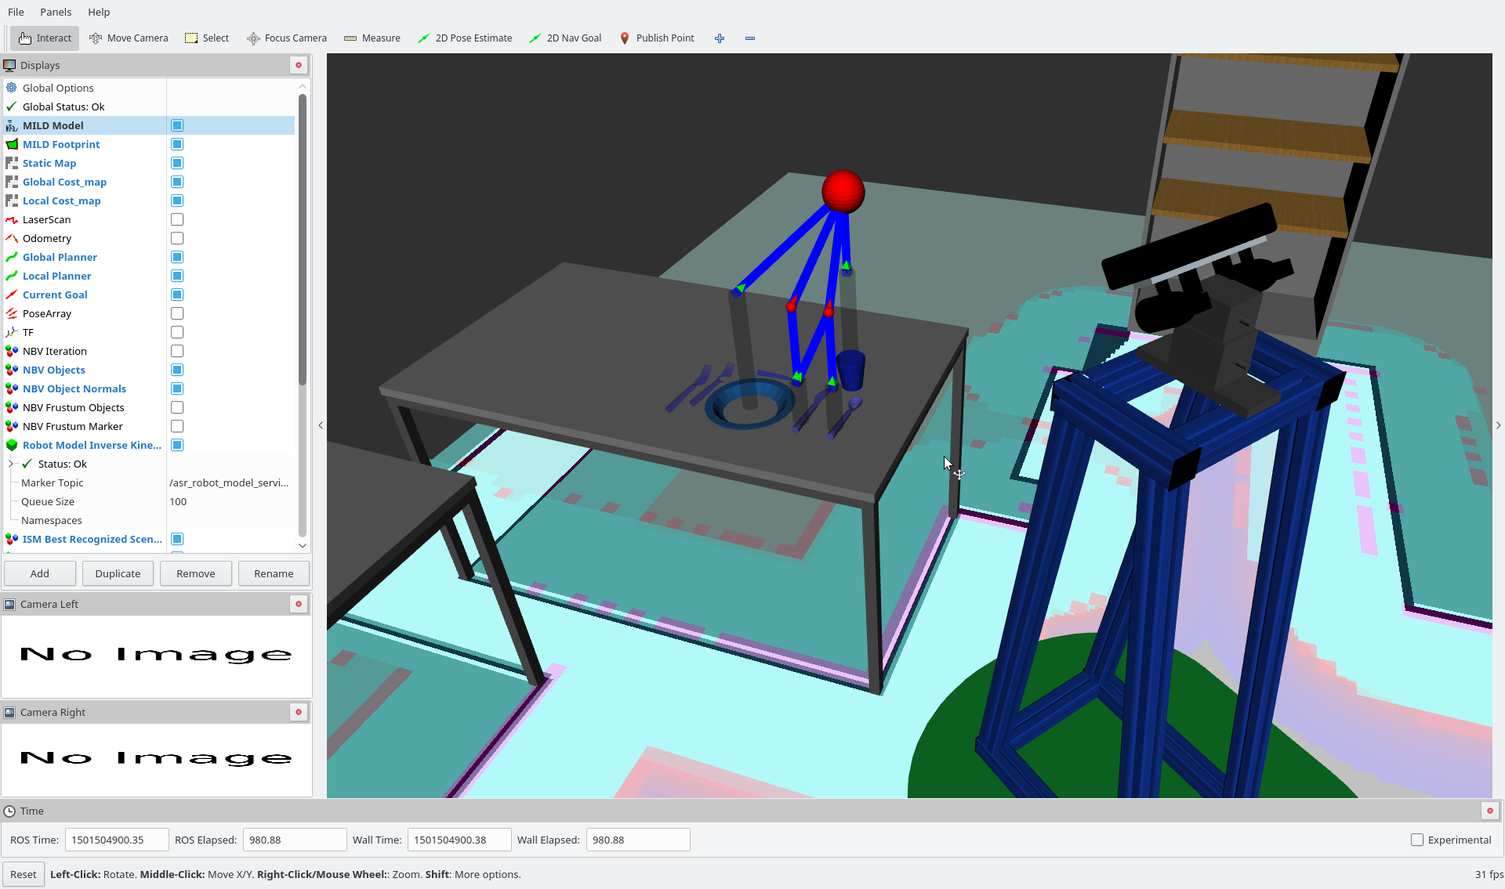Expand the right side panel arrow
1505x889 pixels.
1498,425
